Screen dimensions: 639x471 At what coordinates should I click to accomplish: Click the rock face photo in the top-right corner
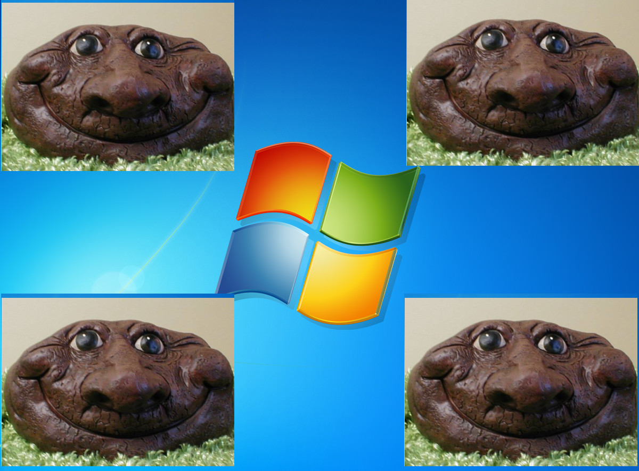coord(522,83)
